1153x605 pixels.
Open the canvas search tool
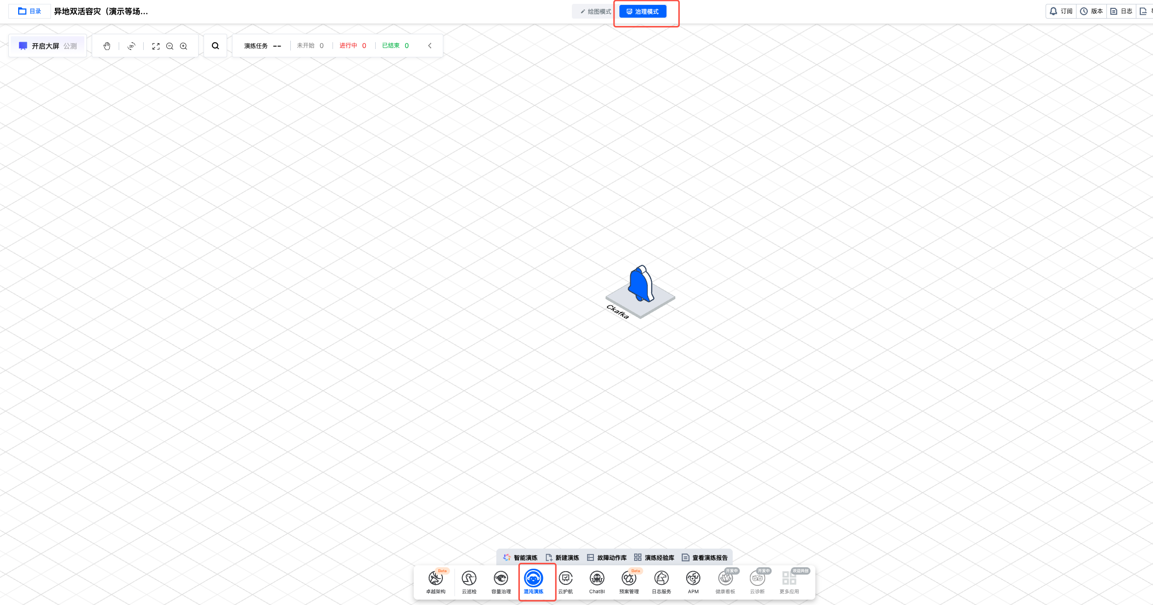pyautogui.click(x=215, y=46)
